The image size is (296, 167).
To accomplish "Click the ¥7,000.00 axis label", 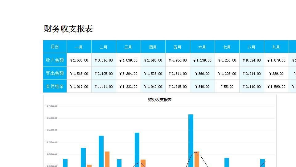I will pyautogui.click(x=52, y=106).
